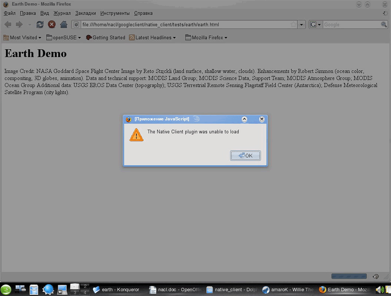Click the volume speaker tray icon
The height and width of the screenshot is (296, 391).
click(x=380, y=290)
